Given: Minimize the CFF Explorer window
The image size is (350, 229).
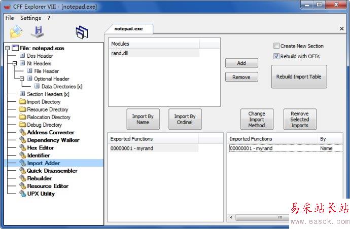Looking at the screenshot, I should [x=308, y=5].
